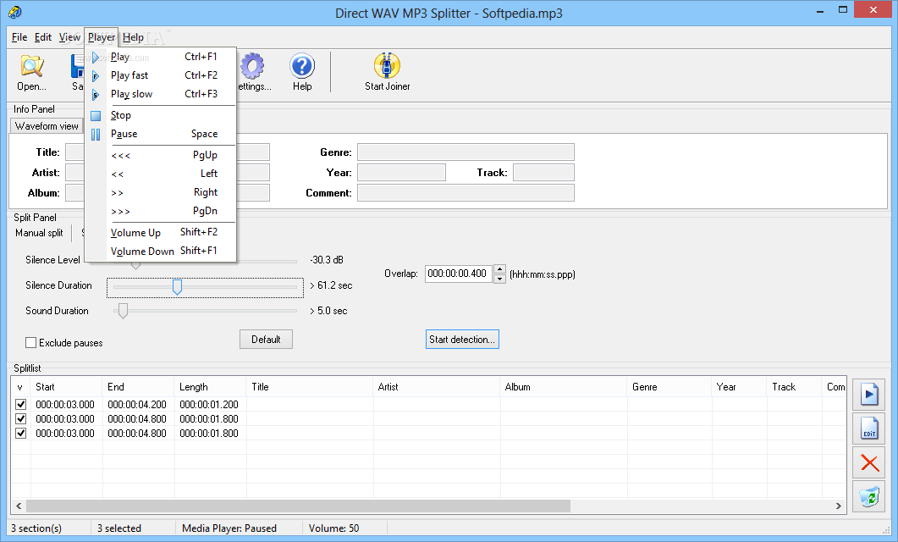The image size is (898, 542).
Task: Click the scrollbar left arrow in splitlist
Action: coord(19,506)
